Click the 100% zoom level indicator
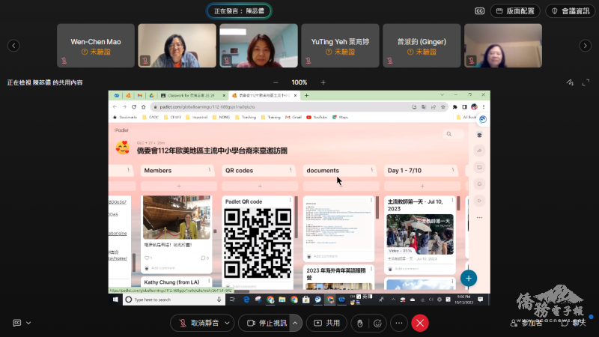Viewport: 599px width, 337px height. 299,82
